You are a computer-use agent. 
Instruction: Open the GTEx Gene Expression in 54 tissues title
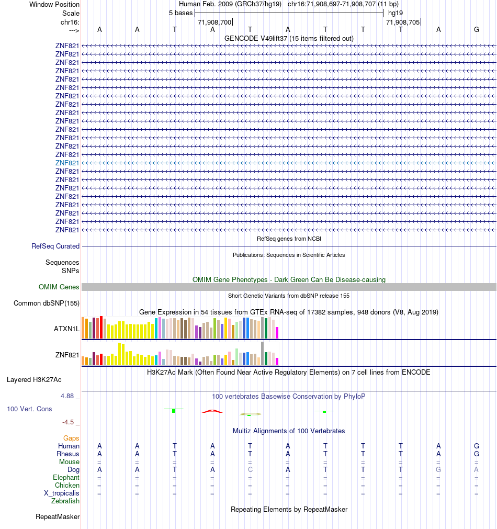tap(289, 312)
